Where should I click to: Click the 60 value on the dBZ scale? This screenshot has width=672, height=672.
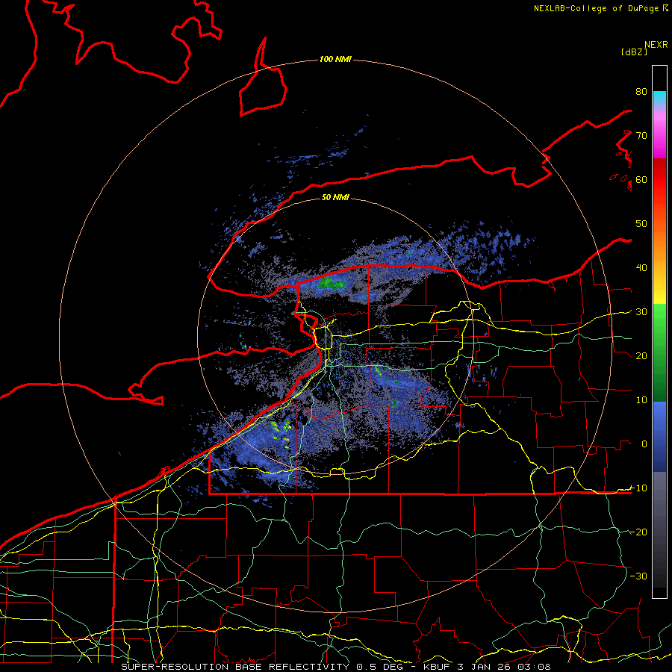pyautogui.click(x=641, y=179)
